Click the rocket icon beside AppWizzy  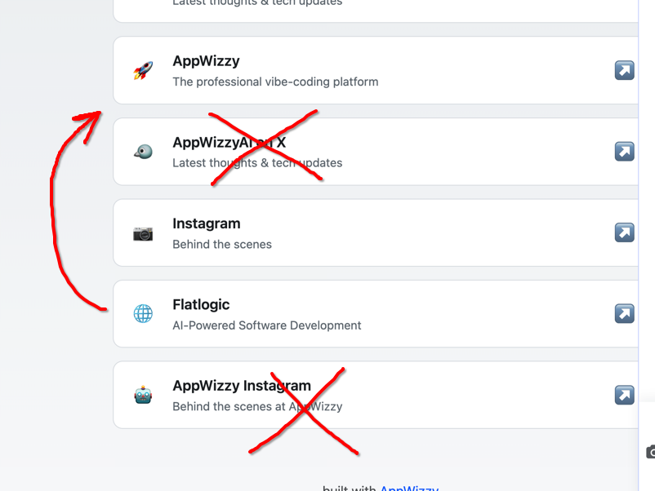pos(143,71)
